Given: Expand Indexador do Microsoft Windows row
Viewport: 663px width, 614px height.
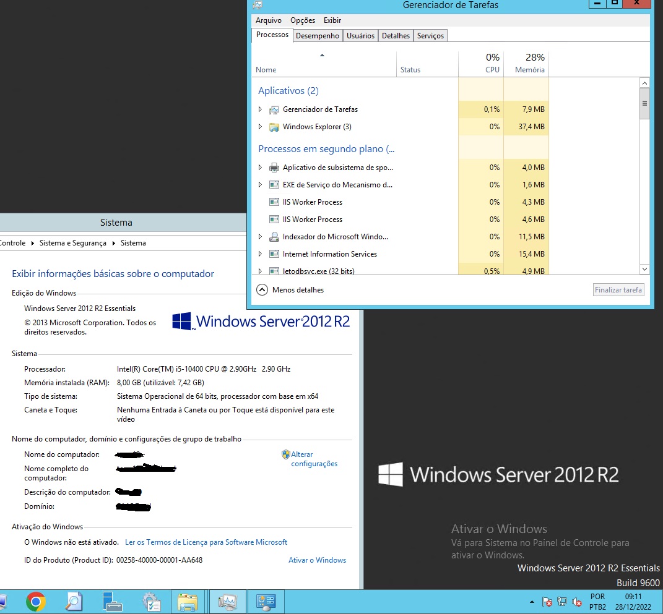Looking at the screenshot, I should coord(260,237).
